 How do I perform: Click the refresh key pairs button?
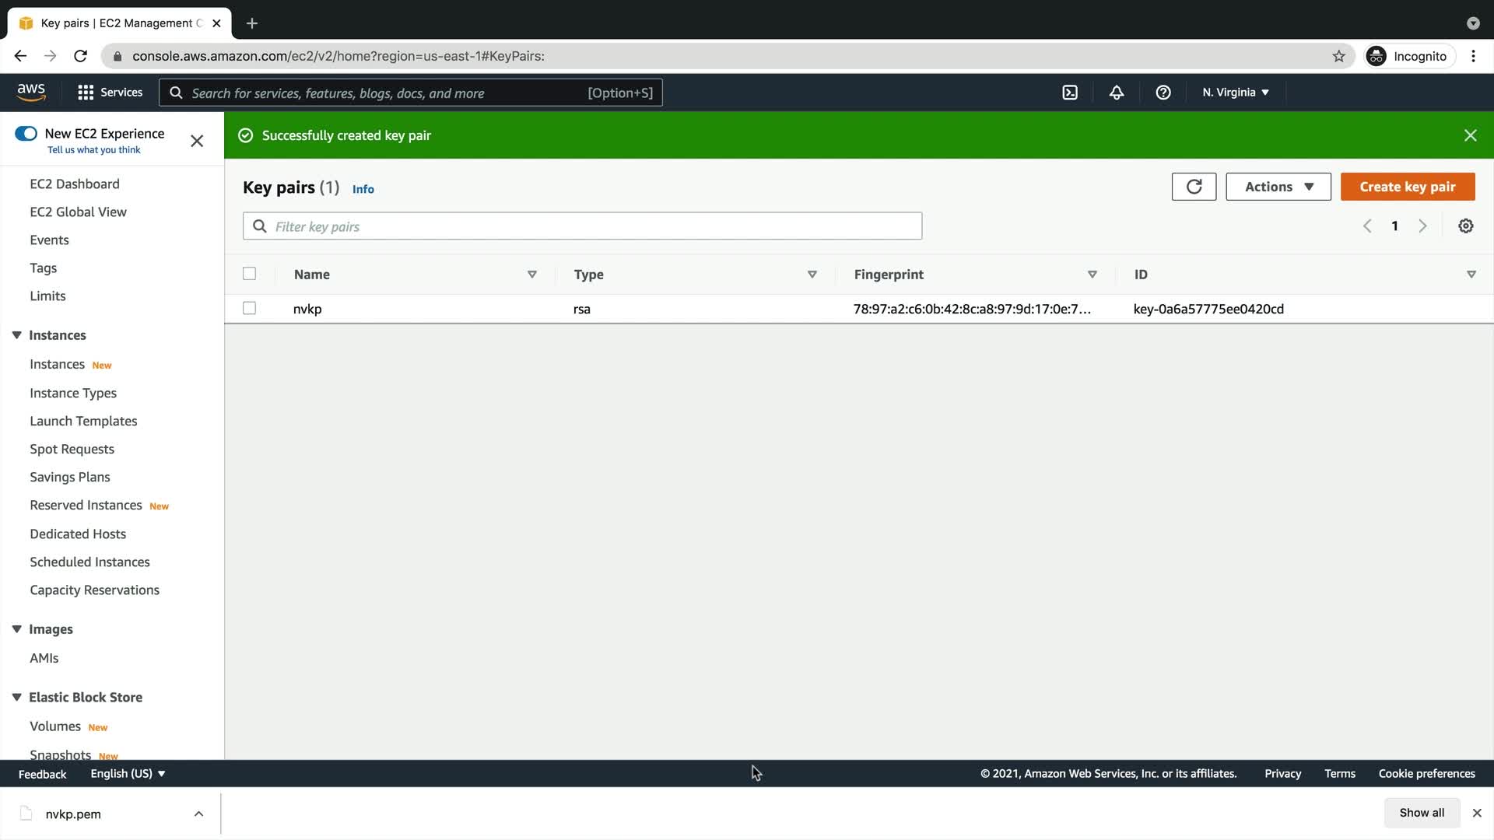tap(1194, 187)
